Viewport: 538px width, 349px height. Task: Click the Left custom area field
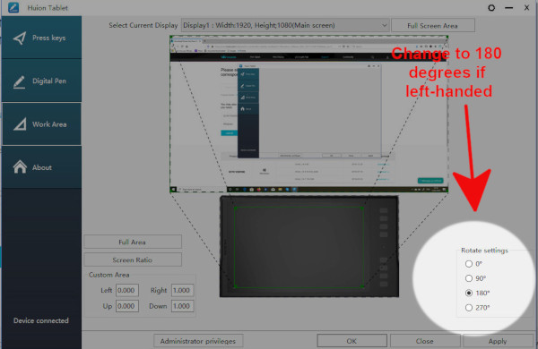[127, 291]
